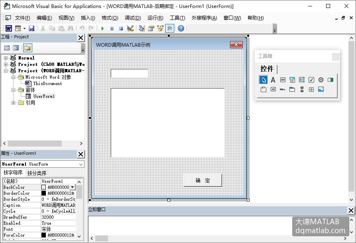Screen dimensions: 356x243
Task: Click the View Microsoft Word icon
Action: click(9, 28)
